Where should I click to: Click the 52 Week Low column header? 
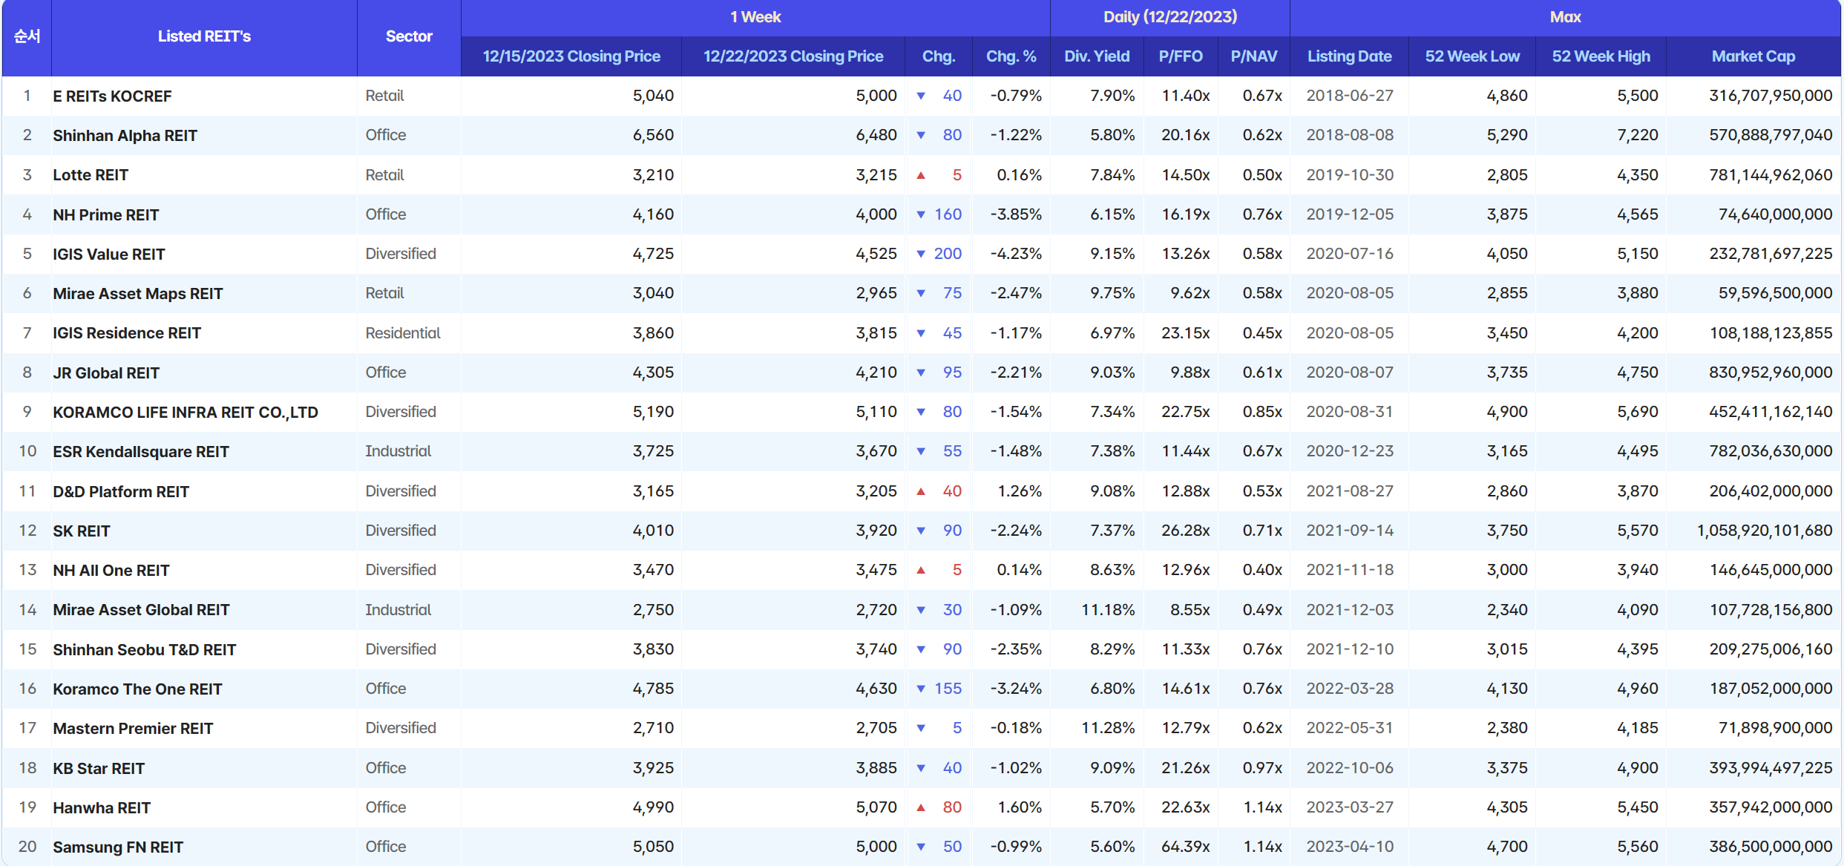tap(1472, 56)
